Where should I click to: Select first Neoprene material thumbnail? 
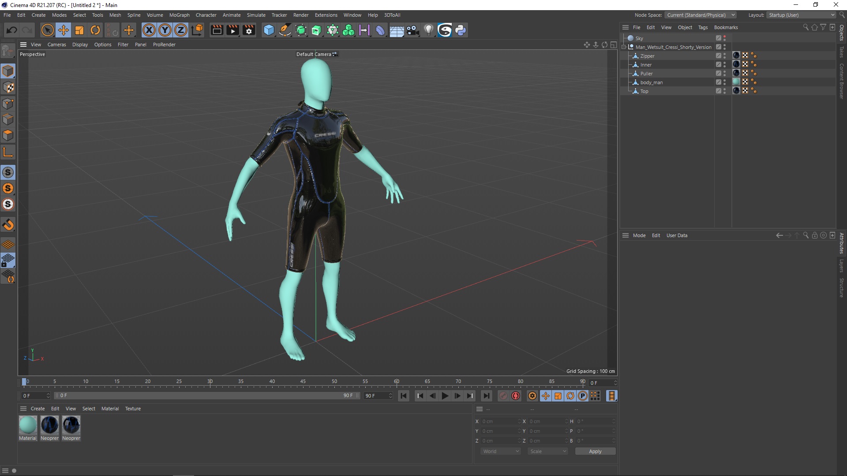point(49,425)
